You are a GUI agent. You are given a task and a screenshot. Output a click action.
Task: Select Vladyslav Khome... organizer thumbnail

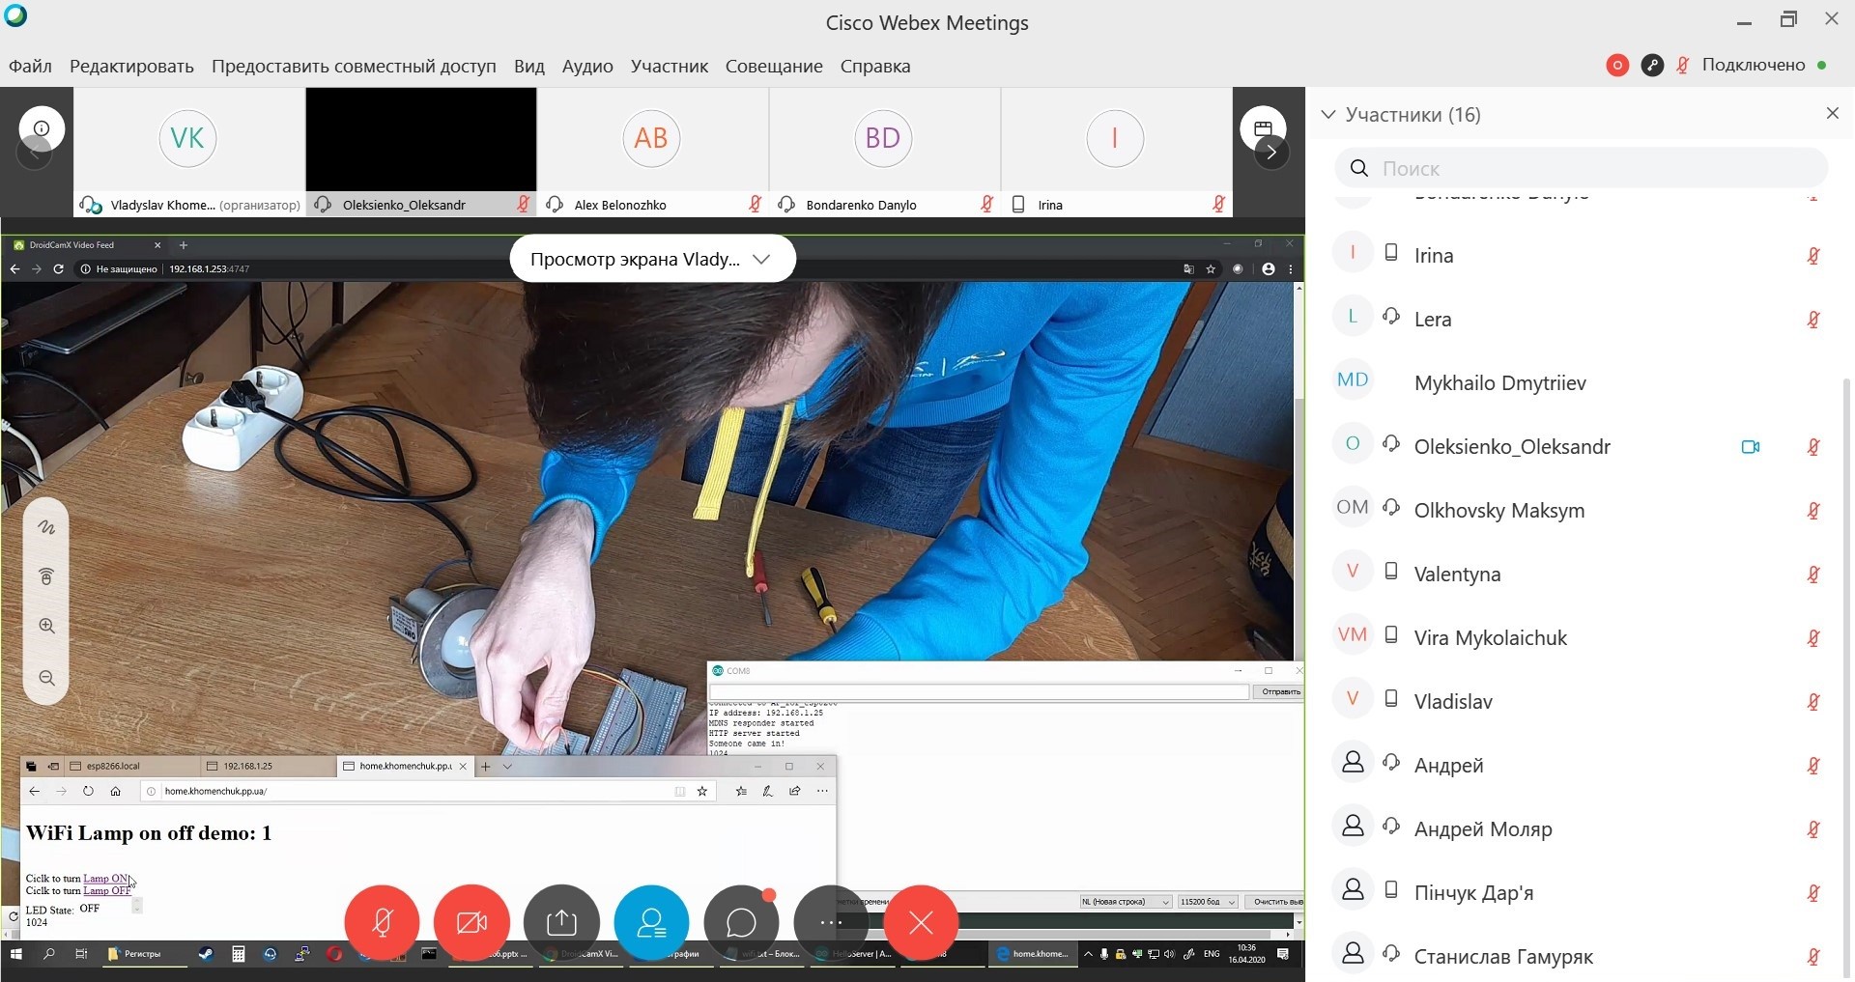click(x=189, y=152)
